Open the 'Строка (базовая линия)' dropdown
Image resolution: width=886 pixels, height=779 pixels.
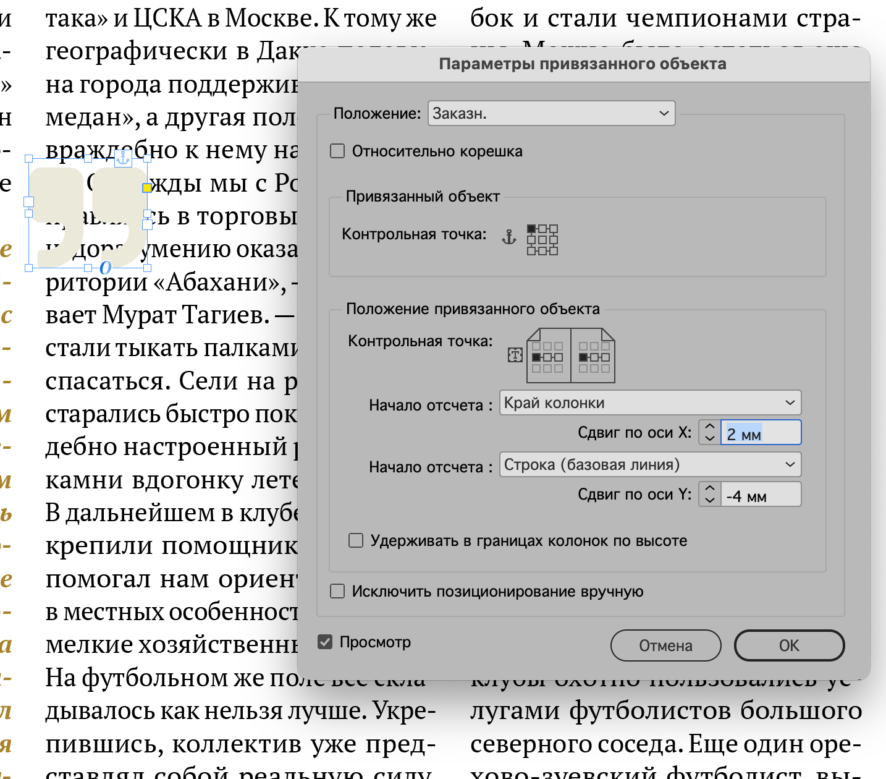pyautogui.click(x=650, y=464)
